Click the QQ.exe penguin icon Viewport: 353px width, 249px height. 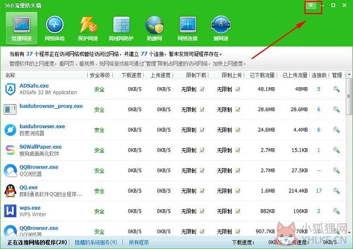pos(10,191)
